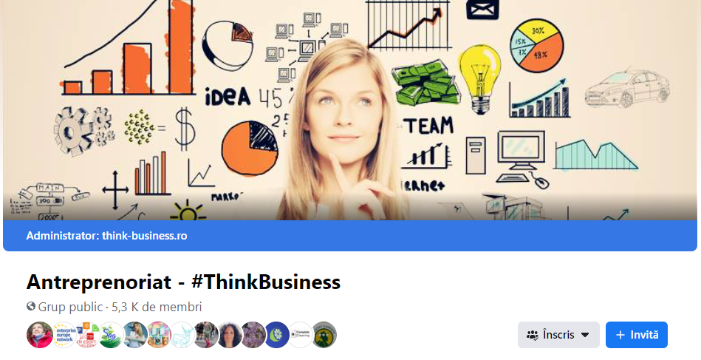Click the Antreprenoriat - #ThinkBusiness group title
The image size is (701, 360).
183,282
